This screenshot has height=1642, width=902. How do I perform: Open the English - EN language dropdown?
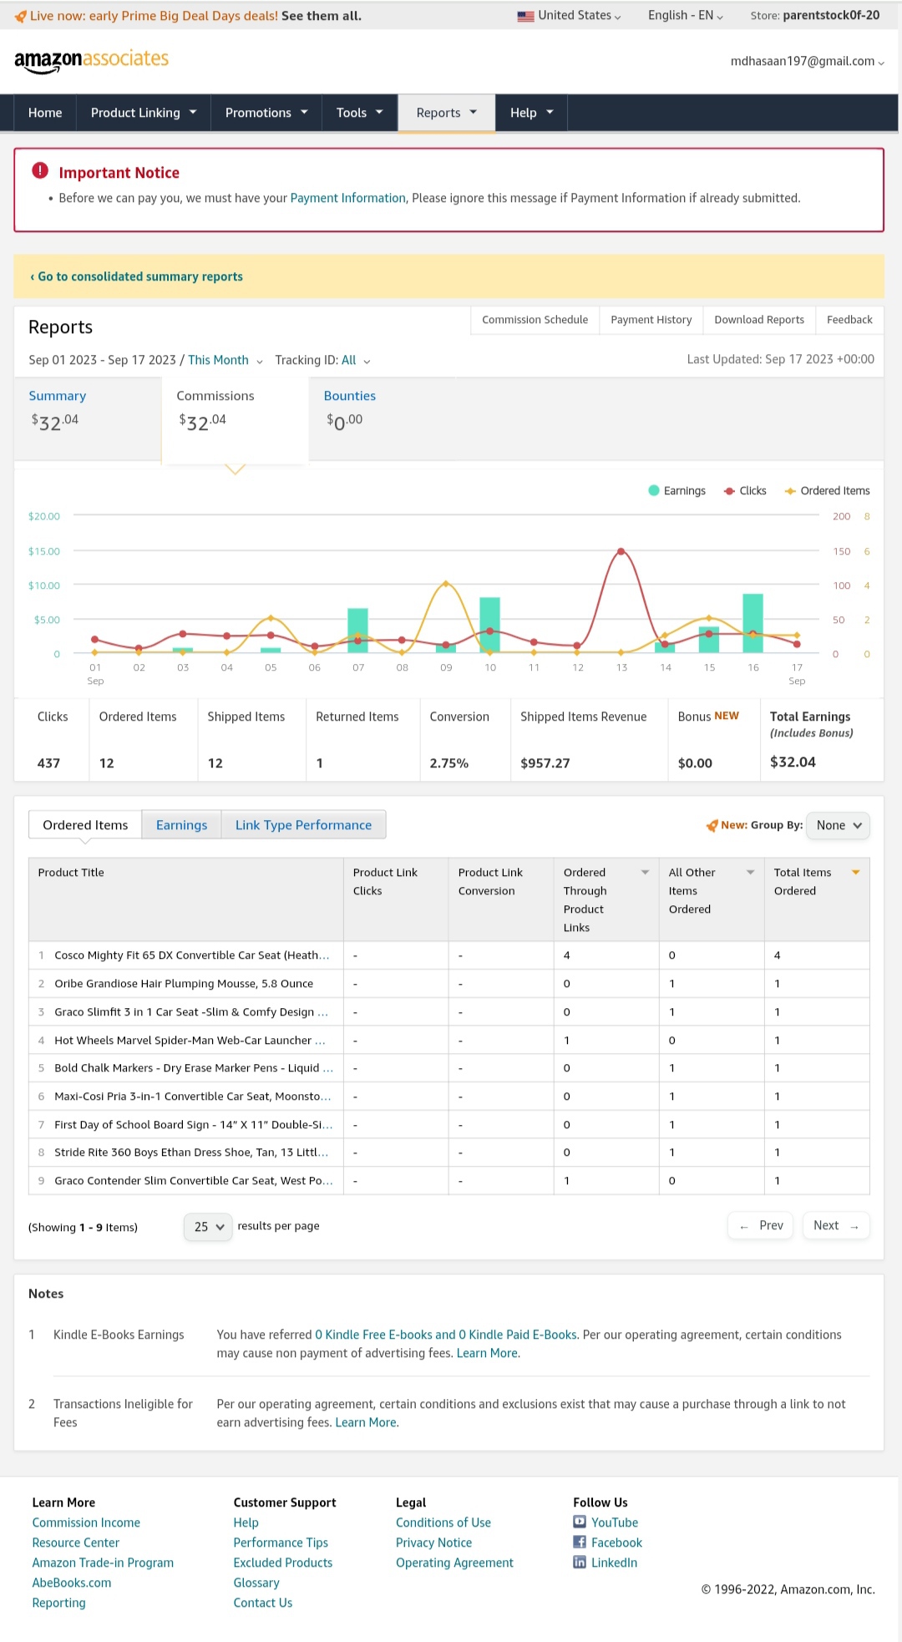(686, 16)
